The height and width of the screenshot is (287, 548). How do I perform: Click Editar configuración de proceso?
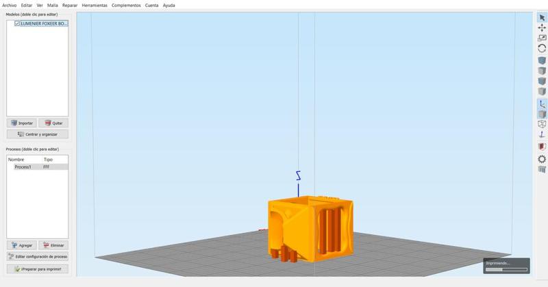coord(38,257)
